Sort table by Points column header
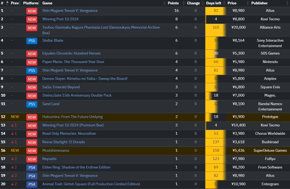The height and width of the screenshot is (189, 290). pyautogui.click(x=173, y=3)
